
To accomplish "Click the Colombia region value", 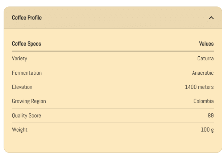I will point(203,101).
